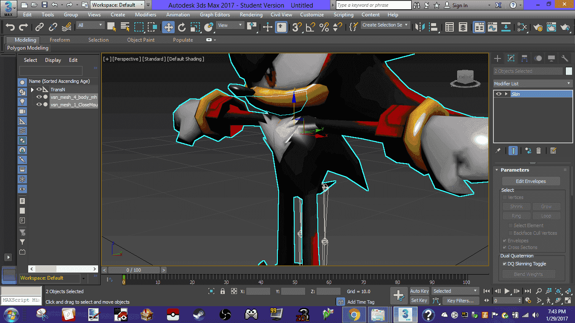Open Key Filters dialog

click(461, 301)
